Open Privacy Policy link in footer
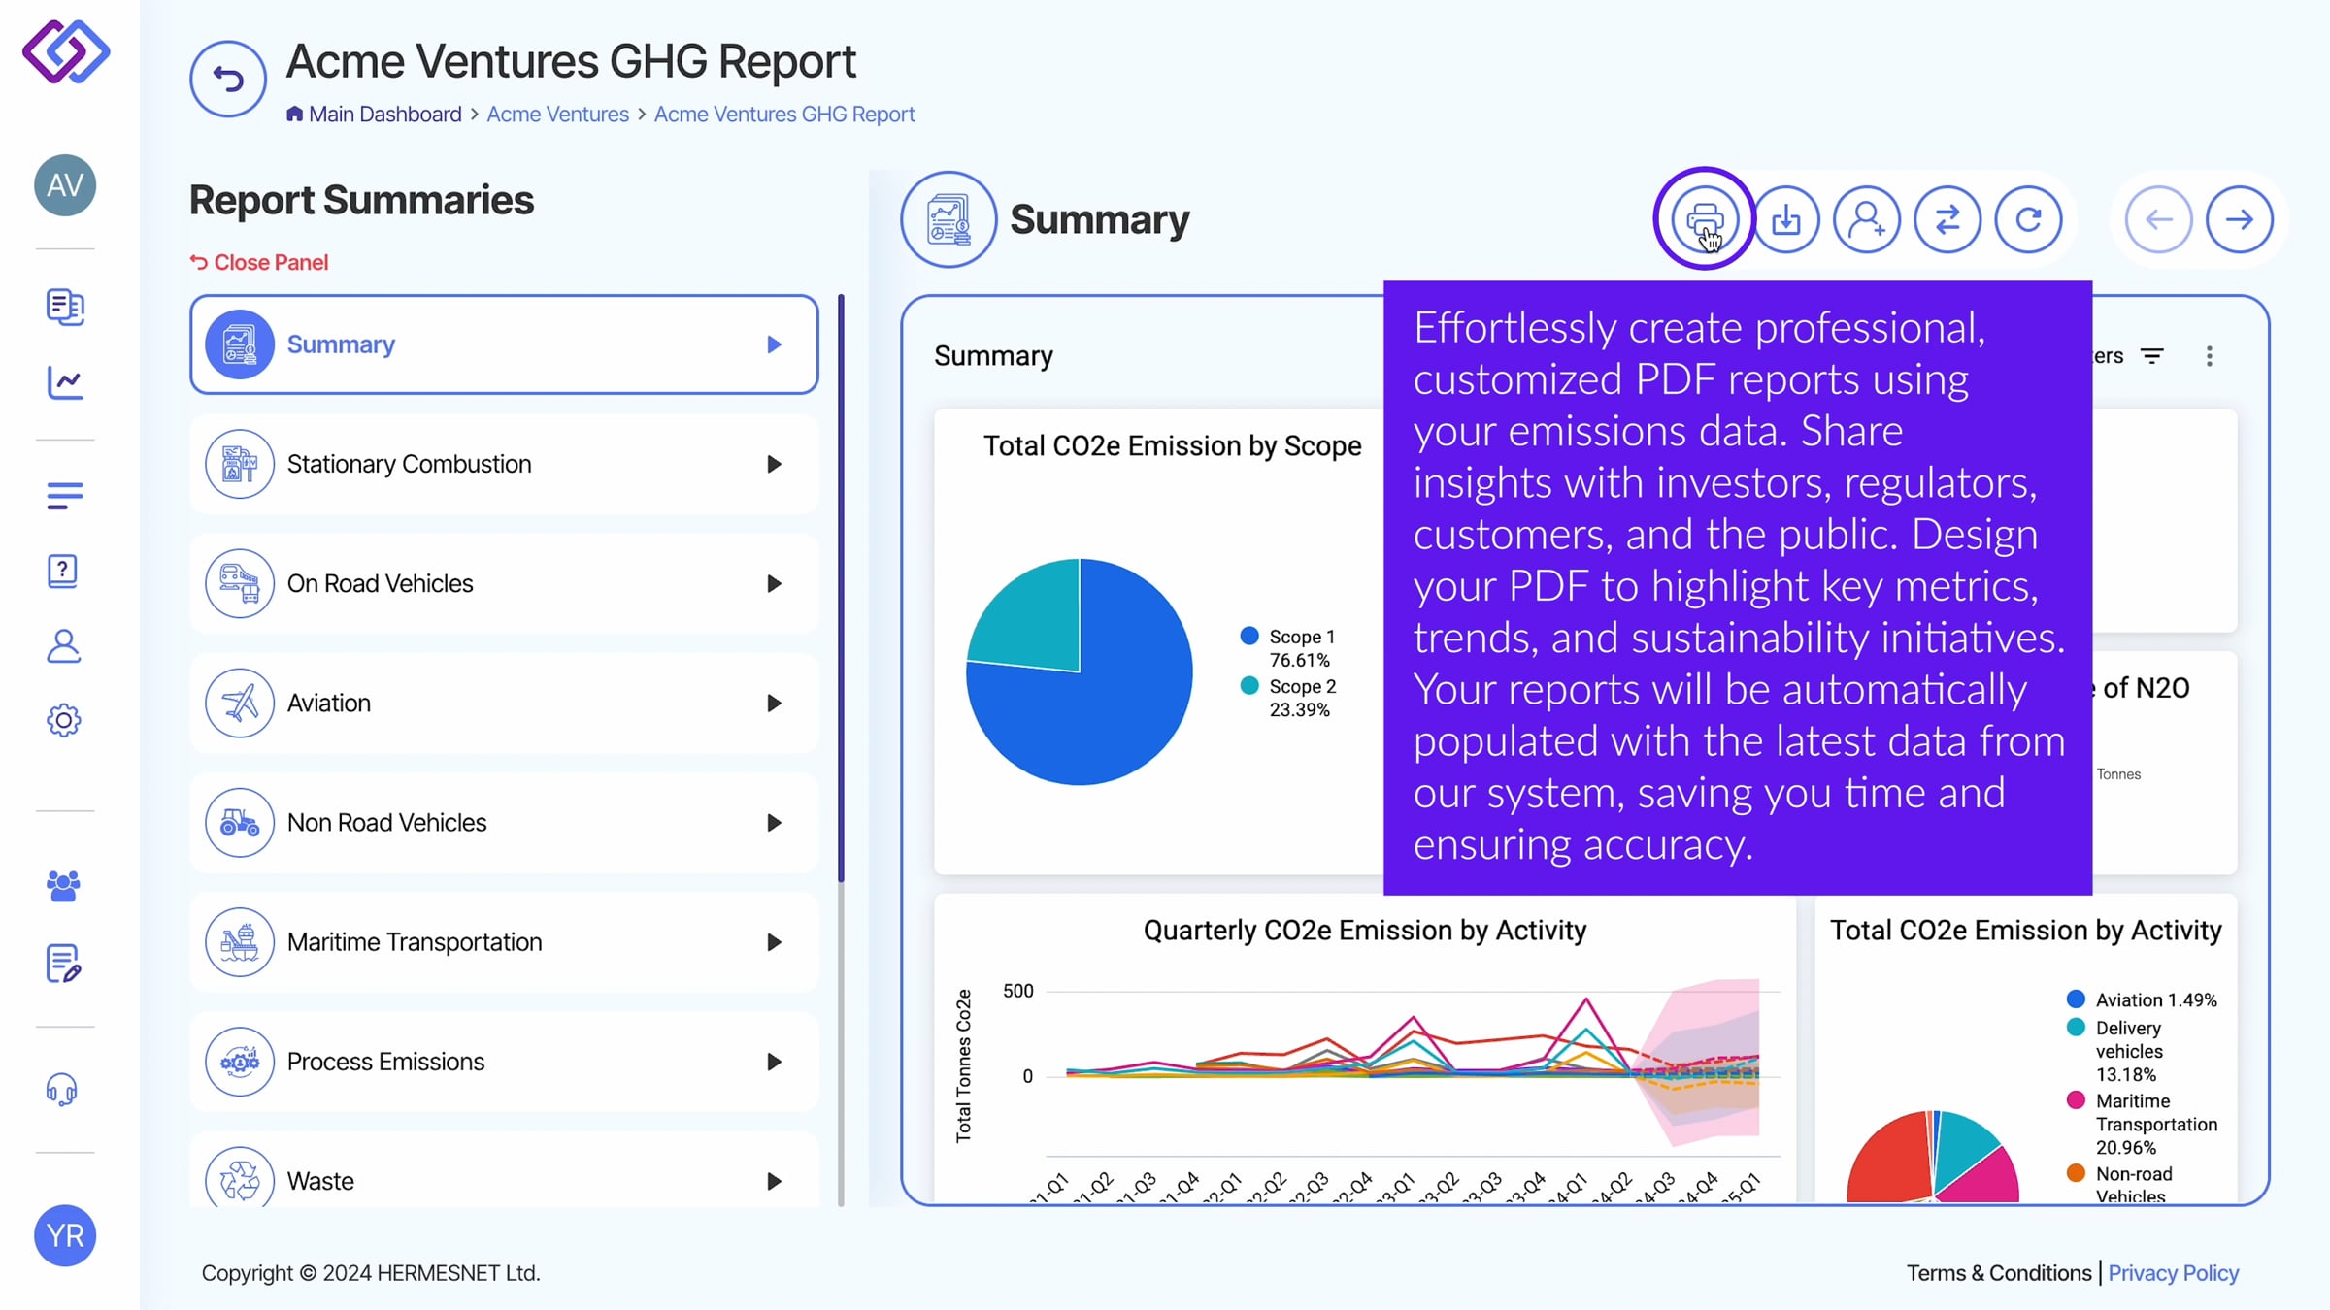 pos(2173,1272)
